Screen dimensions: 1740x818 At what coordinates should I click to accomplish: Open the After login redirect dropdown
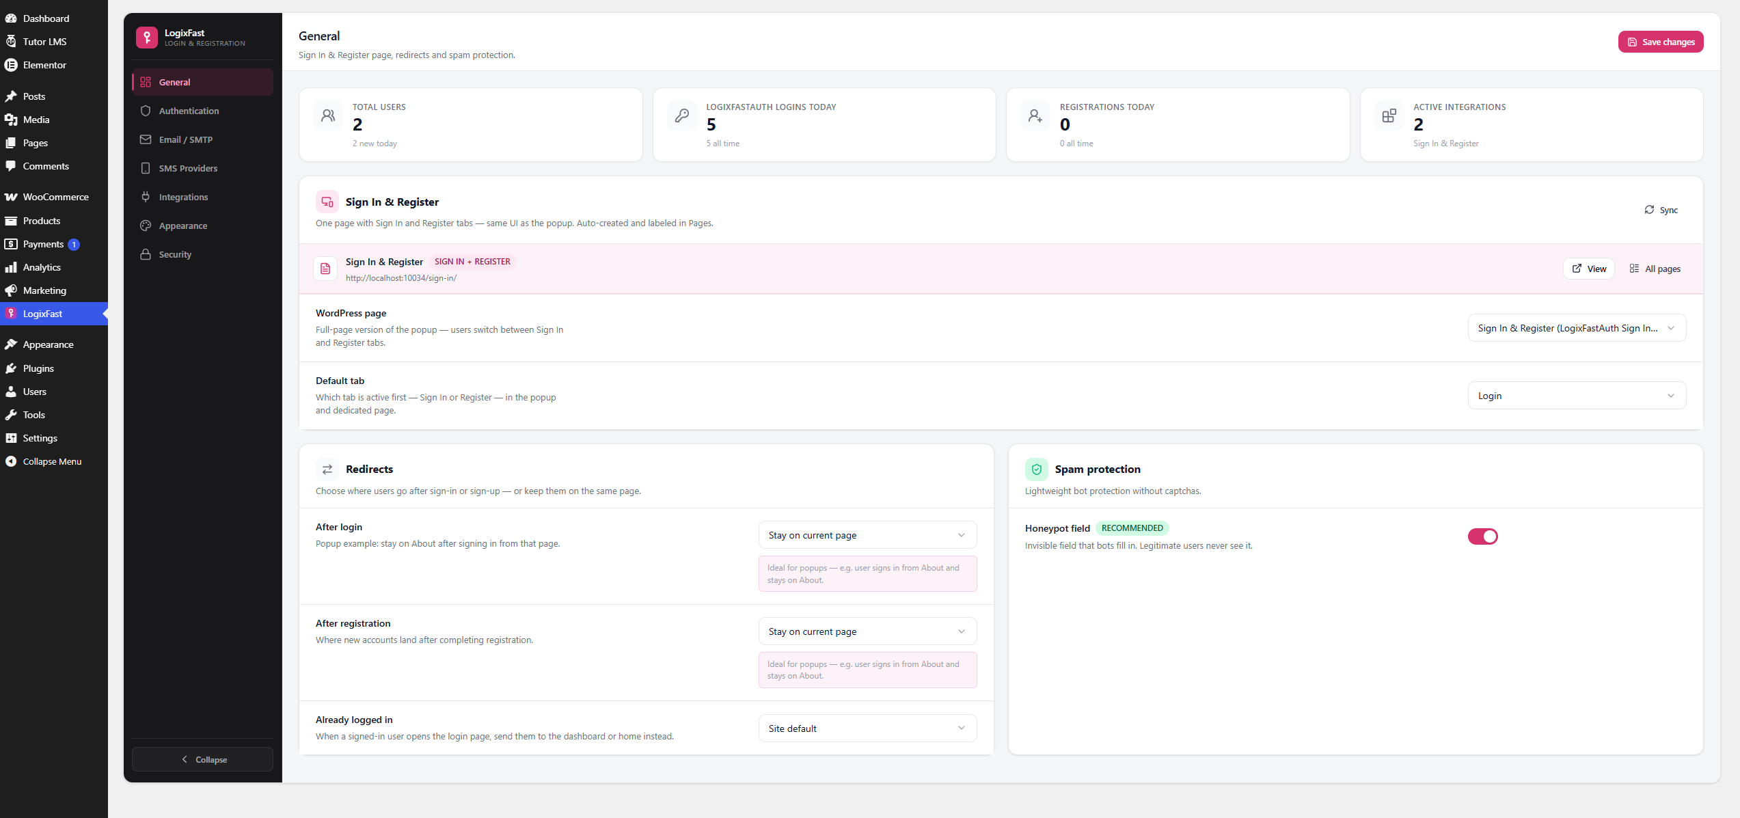(867, 535)
